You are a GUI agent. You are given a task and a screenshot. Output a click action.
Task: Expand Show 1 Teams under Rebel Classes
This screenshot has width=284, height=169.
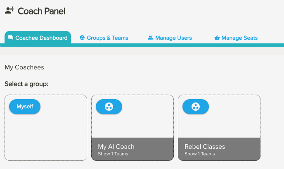click(200, 154)
